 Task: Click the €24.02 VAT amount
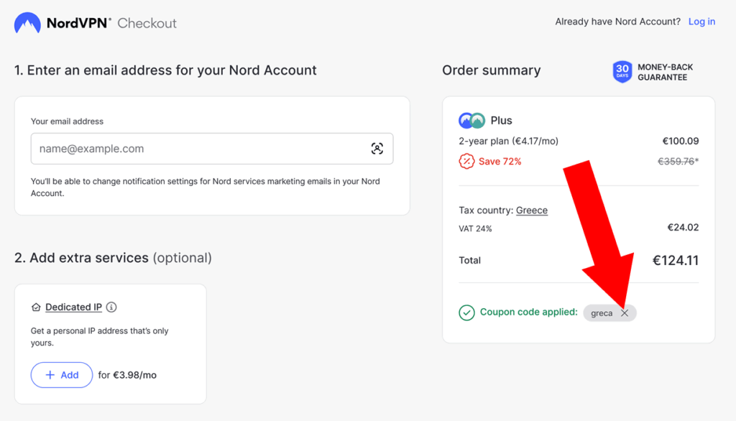[683, 228]
